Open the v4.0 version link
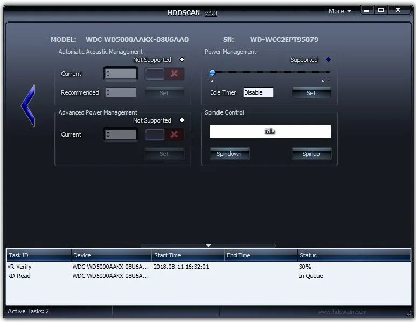 coord(211,13)
